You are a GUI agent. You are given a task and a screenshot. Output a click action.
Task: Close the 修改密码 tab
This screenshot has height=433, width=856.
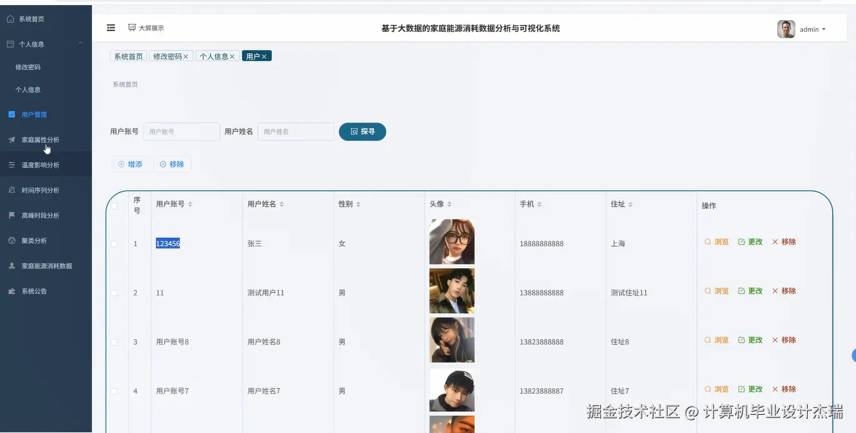tap(186, 56)
